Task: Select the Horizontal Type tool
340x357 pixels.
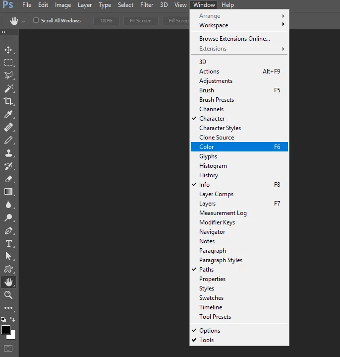Action: [x=8, y=243]
